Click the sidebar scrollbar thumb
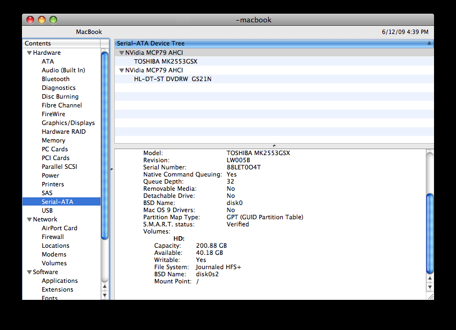This screenshot has height=330, width=456. [x=105, y=145]
